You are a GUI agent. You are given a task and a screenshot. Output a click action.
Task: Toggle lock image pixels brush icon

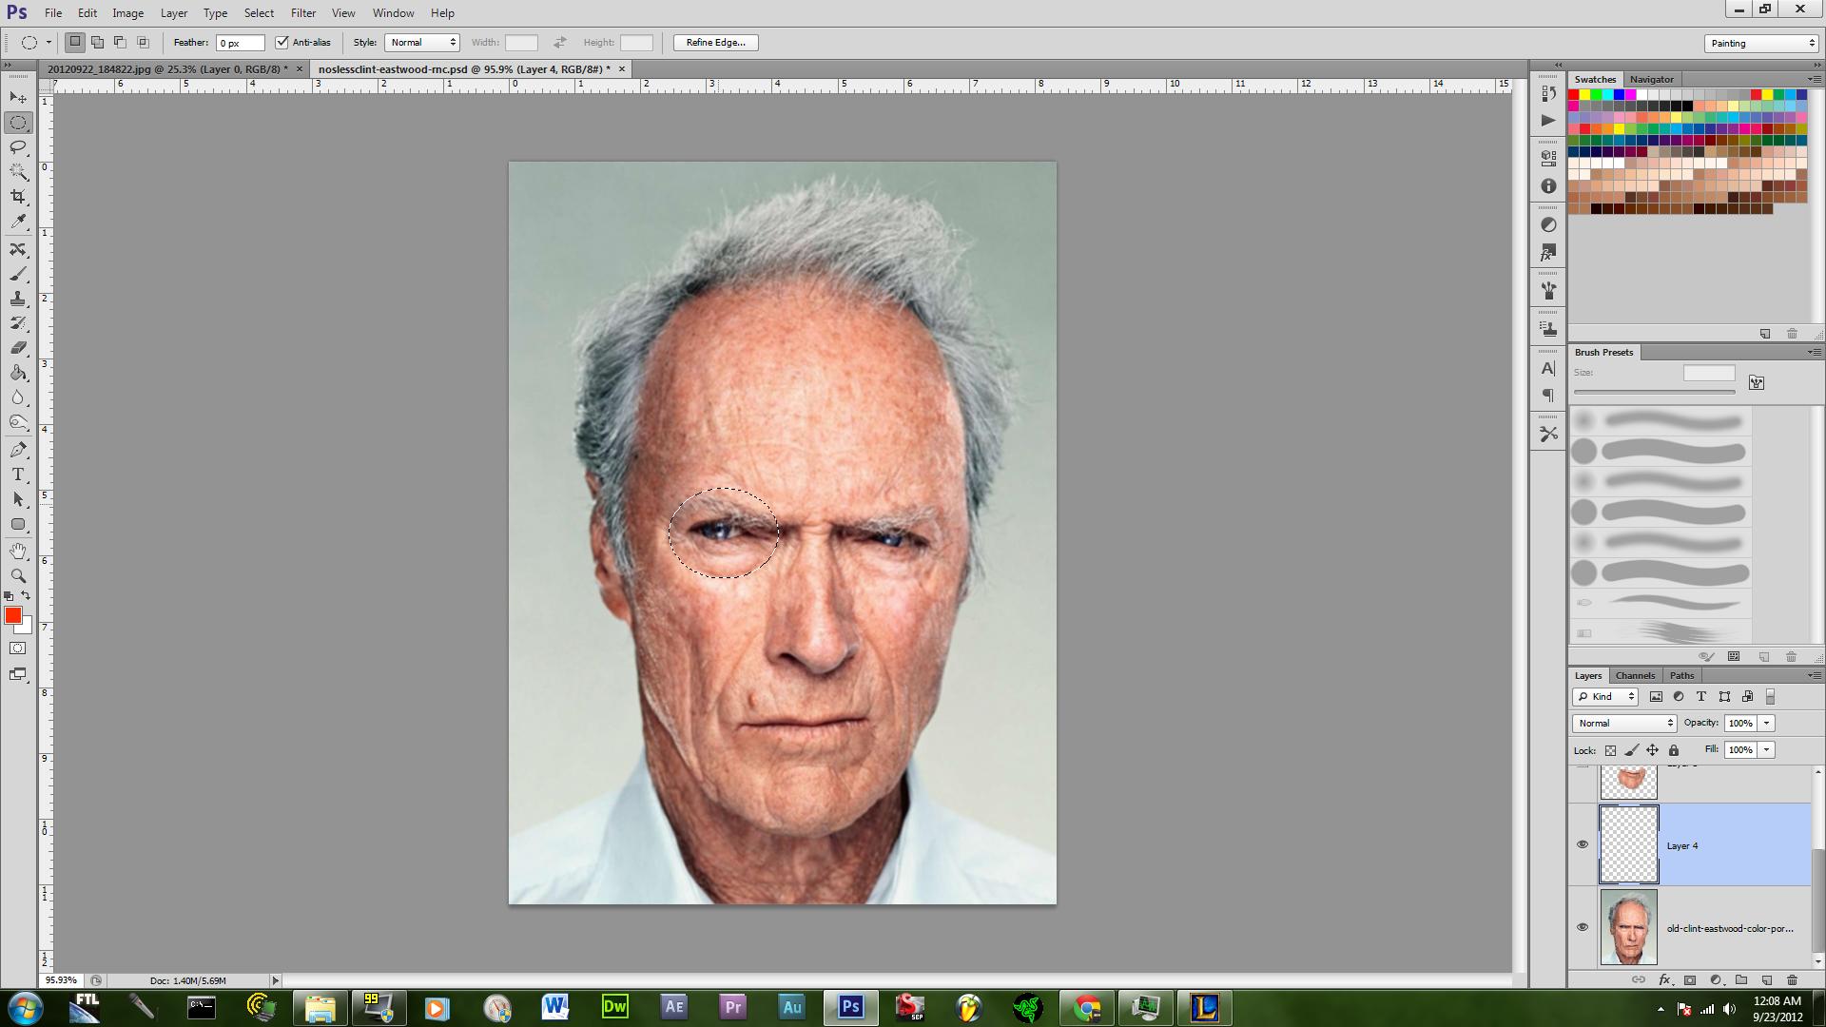(x=1631, y=750)
